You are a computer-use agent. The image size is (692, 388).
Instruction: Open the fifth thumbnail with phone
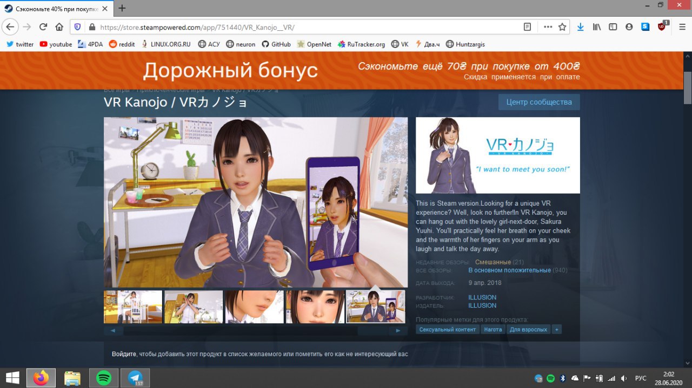[376, 307]
